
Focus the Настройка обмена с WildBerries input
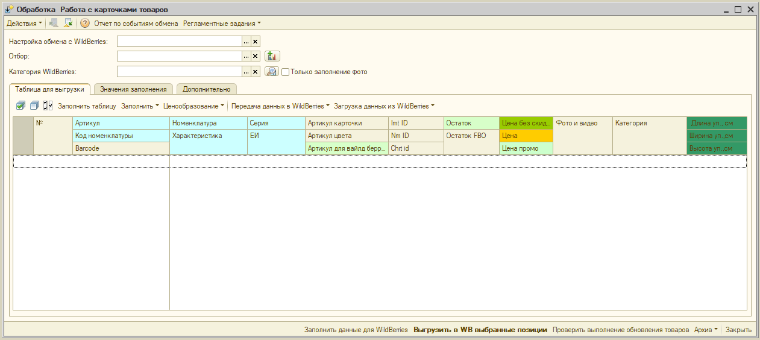point(179,41)
